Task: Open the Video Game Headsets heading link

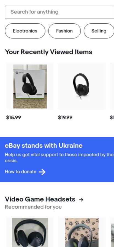Action: coord(40,199)
